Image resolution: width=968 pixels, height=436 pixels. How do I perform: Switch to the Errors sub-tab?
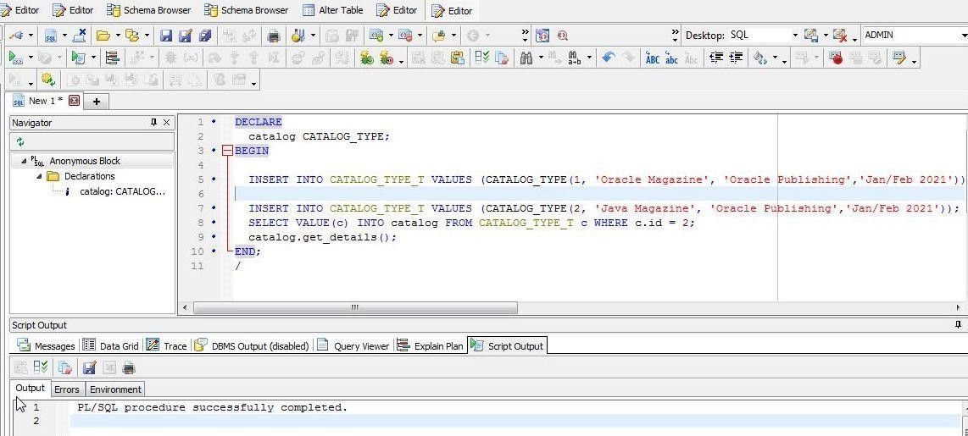(x=67, y=389)
